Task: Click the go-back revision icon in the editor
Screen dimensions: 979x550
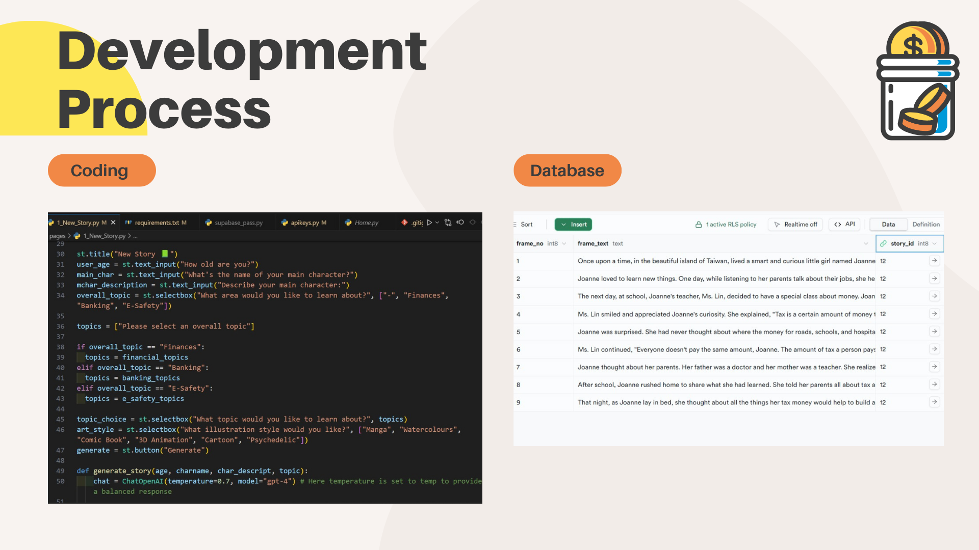Action: (460, 223)
